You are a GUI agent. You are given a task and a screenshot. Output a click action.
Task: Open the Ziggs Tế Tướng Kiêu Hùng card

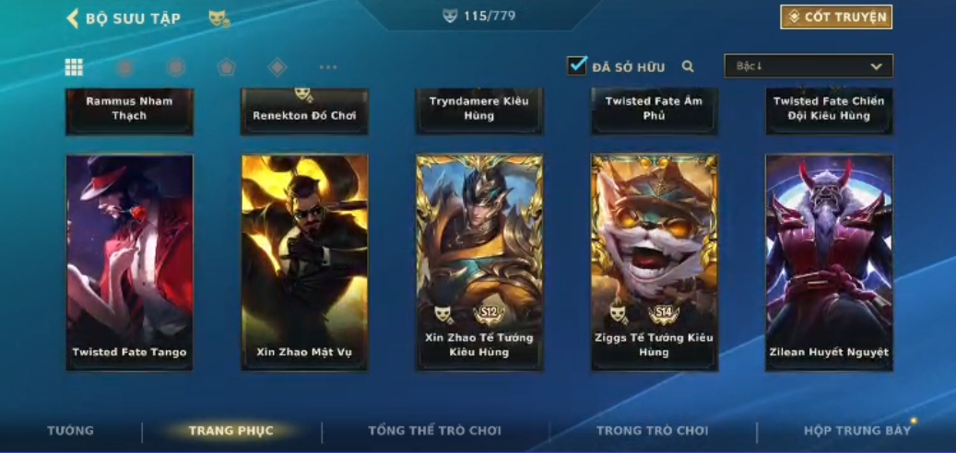point(655,262)
